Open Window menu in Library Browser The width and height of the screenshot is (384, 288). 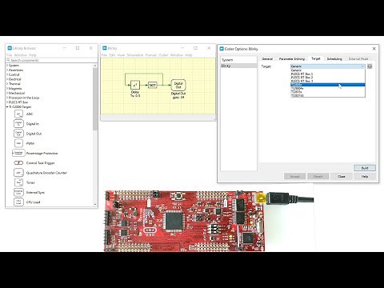[21, 55]
